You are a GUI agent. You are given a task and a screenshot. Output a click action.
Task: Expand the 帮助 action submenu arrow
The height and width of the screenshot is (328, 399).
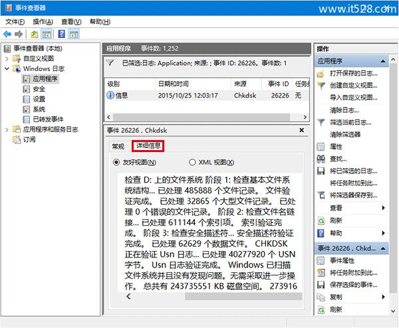point(384,233)
